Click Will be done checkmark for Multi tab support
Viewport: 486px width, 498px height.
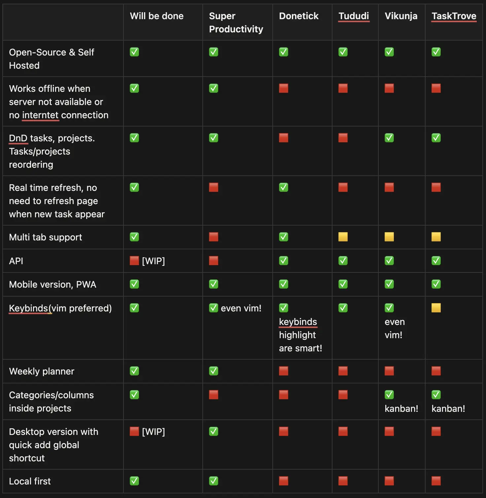click(134, 237)
